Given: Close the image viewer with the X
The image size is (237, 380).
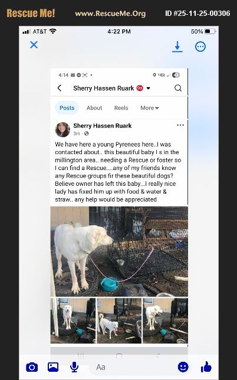Looking at the screenshot, I should 34,45.
